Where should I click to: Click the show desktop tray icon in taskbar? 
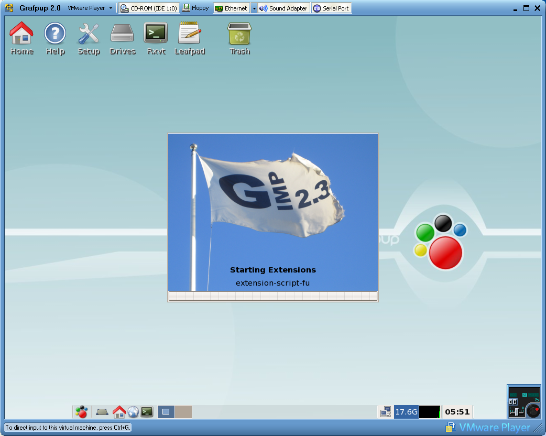click(x=102, y=412)
